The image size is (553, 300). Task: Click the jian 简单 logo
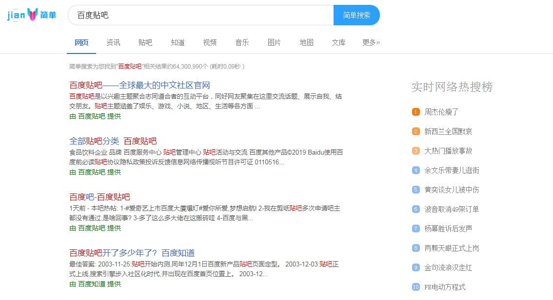click(32, 15)
